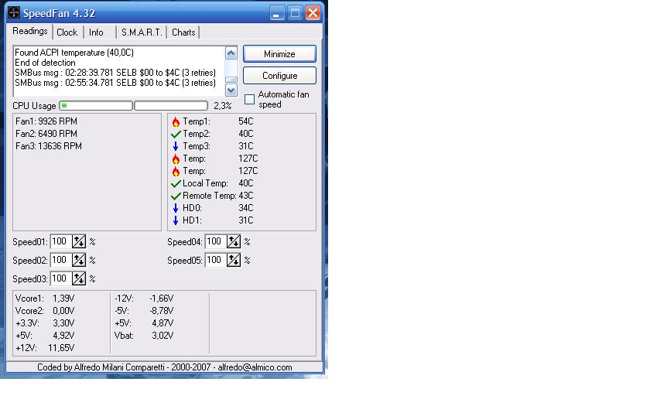
Task: Click the HD0 34C value
Action: tap(246, 208)
